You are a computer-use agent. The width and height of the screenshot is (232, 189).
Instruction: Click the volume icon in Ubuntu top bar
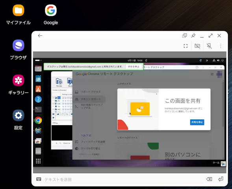(218, 60)
